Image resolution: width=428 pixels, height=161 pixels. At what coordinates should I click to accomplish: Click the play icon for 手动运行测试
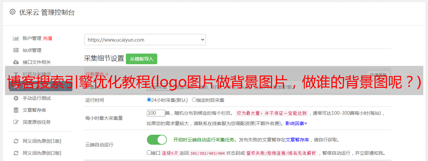(x=16, y=98)
